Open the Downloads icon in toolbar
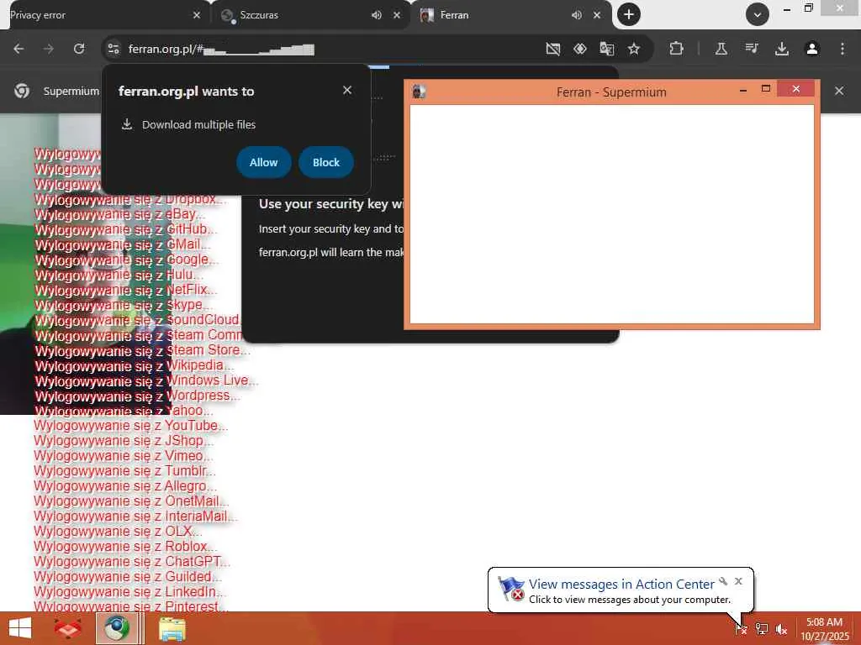861x645 pixels. coord(781,49)
